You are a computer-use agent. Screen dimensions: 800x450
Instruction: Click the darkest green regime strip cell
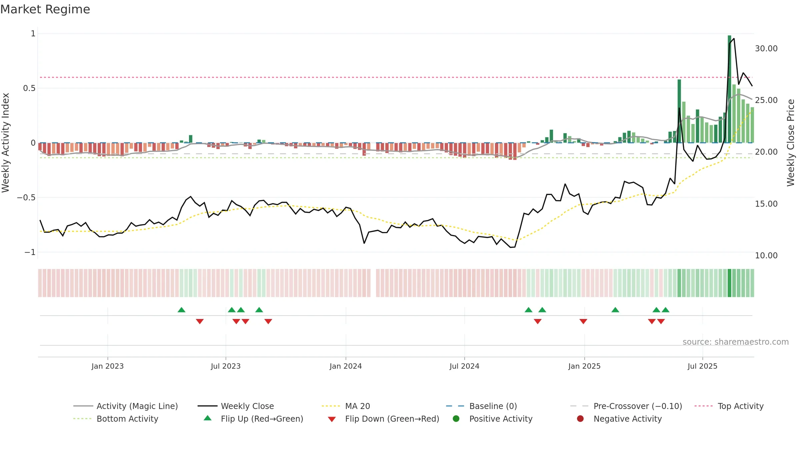[x=729, y=283]
